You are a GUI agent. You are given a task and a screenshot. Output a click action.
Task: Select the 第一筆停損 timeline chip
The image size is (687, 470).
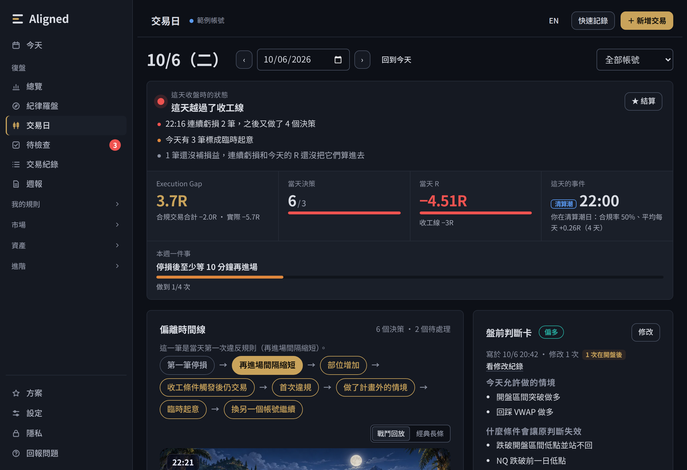[x=187, y=365]
